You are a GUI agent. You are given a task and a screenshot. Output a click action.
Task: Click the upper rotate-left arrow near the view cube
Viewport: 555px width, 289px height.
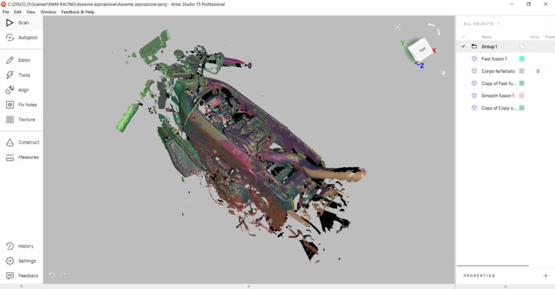click(x=431, y=25)
